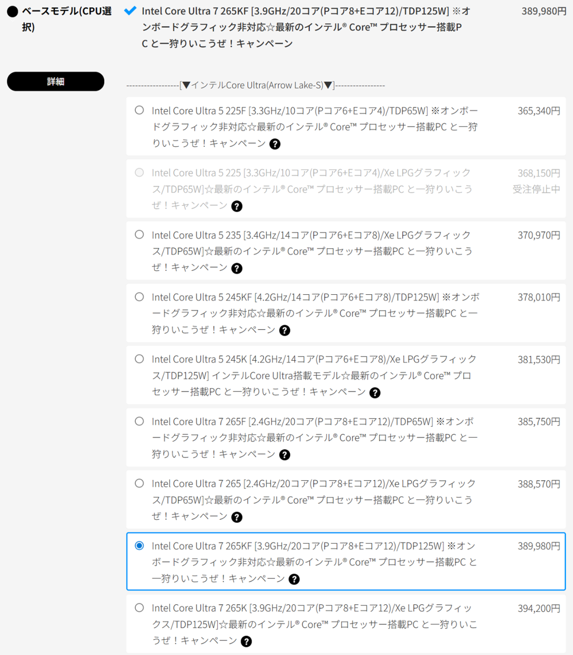Screen dimensions: 573x655
Task: Click Core Ultra 7 265F description text
Action: click(x=315, y=438)
